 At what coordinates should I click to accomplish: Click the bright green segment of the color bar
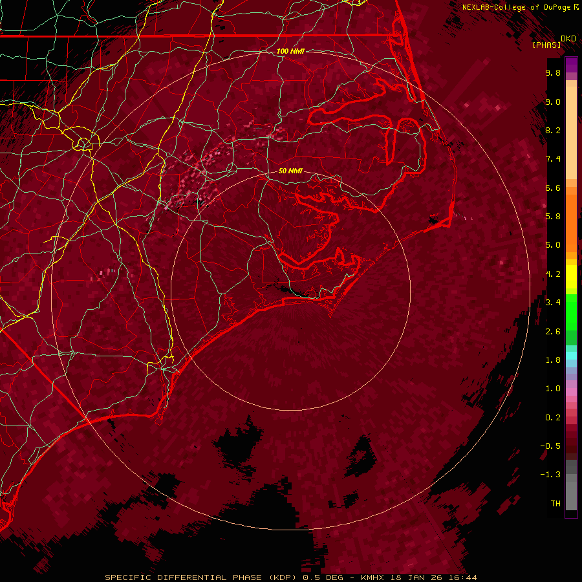pos(571,312)
